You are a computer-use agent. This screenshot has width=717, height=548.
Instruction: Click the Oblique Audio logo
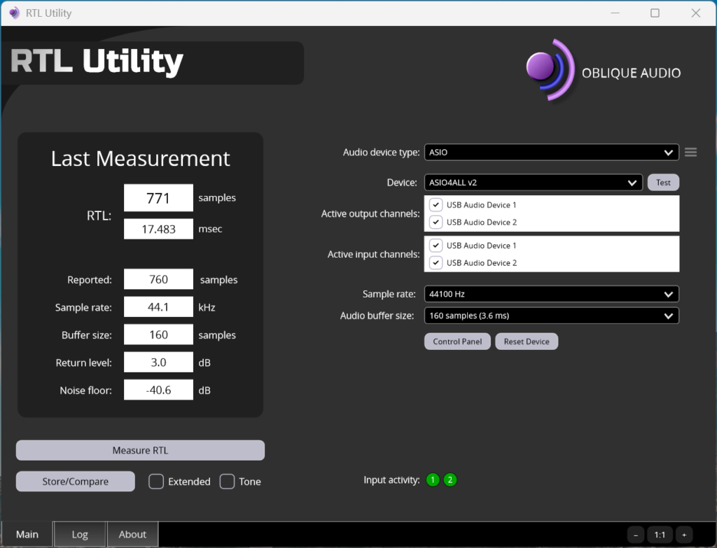click(x=550, y=69)
